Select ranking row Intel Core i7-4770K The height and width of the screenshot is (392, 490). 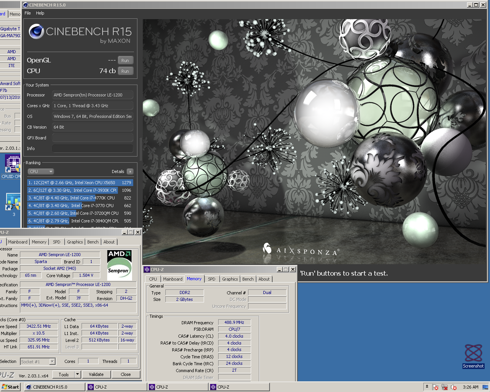coord(80,198)
